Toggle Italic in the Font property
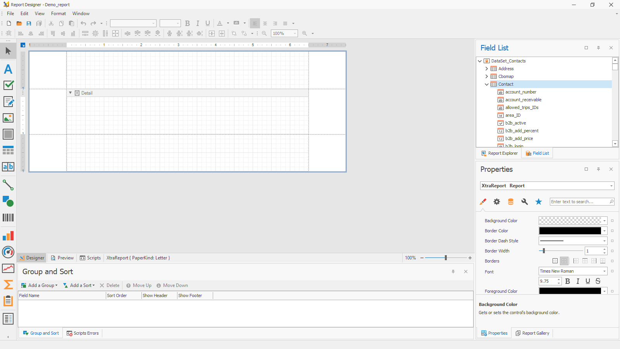620x349 pixels. pos(578,281)
